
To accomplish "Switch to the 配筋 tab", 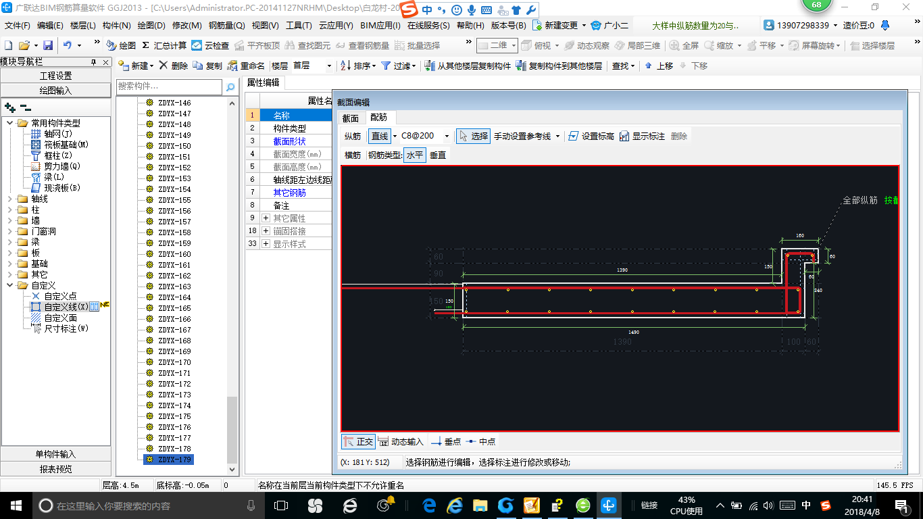I will [379, 118].
